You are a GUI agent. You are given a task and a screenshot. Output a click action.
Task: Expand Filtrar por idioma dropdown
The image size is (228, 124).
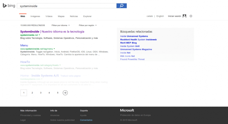point(61,25)
